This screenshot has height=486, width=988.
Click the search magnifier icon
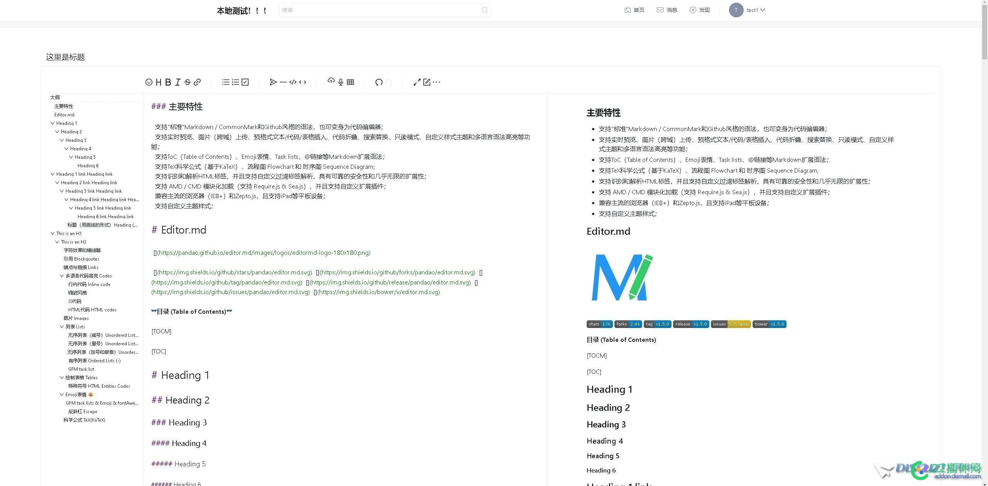(x=485, y=10)
